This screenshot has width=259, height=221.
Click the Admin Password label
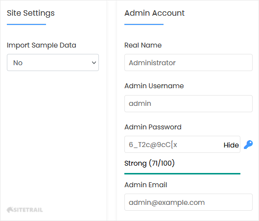click(x=153, y=127)
